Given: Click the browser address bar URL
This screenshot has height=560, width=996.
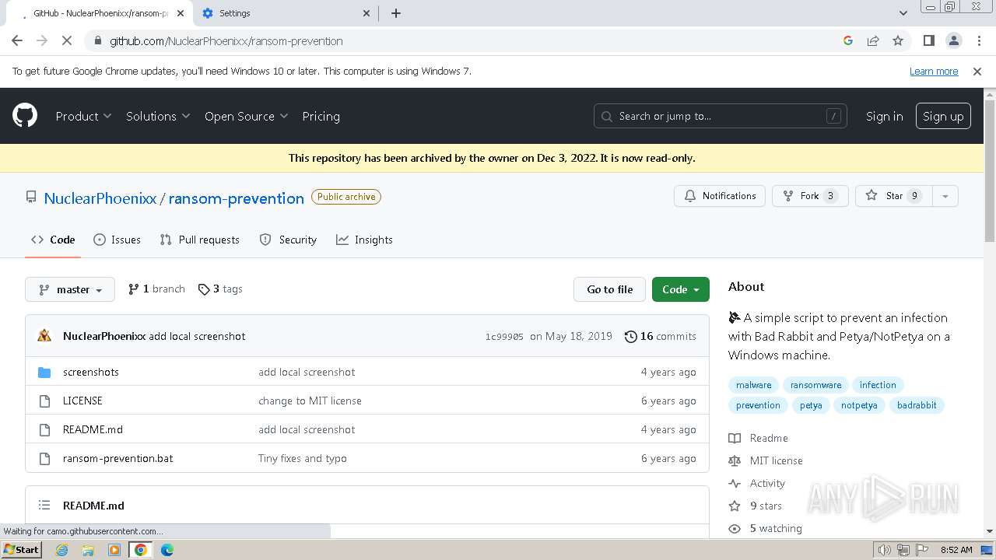Looking at the screenshot, I should click(x=226, y=40).
